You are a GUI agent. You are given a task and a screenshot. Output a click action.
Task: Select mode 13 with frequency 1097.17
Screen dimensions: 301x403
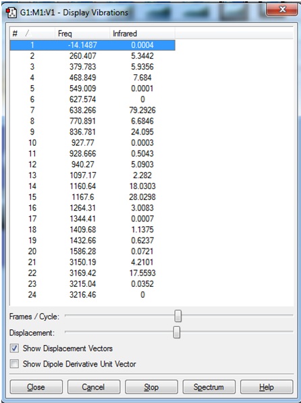point(92,176)
